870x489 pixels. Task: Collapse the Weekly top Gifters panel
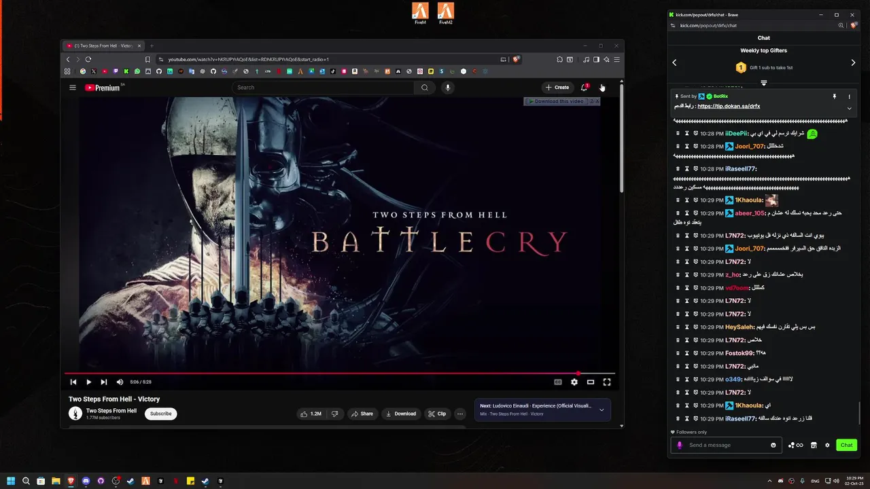coord(764,83)
